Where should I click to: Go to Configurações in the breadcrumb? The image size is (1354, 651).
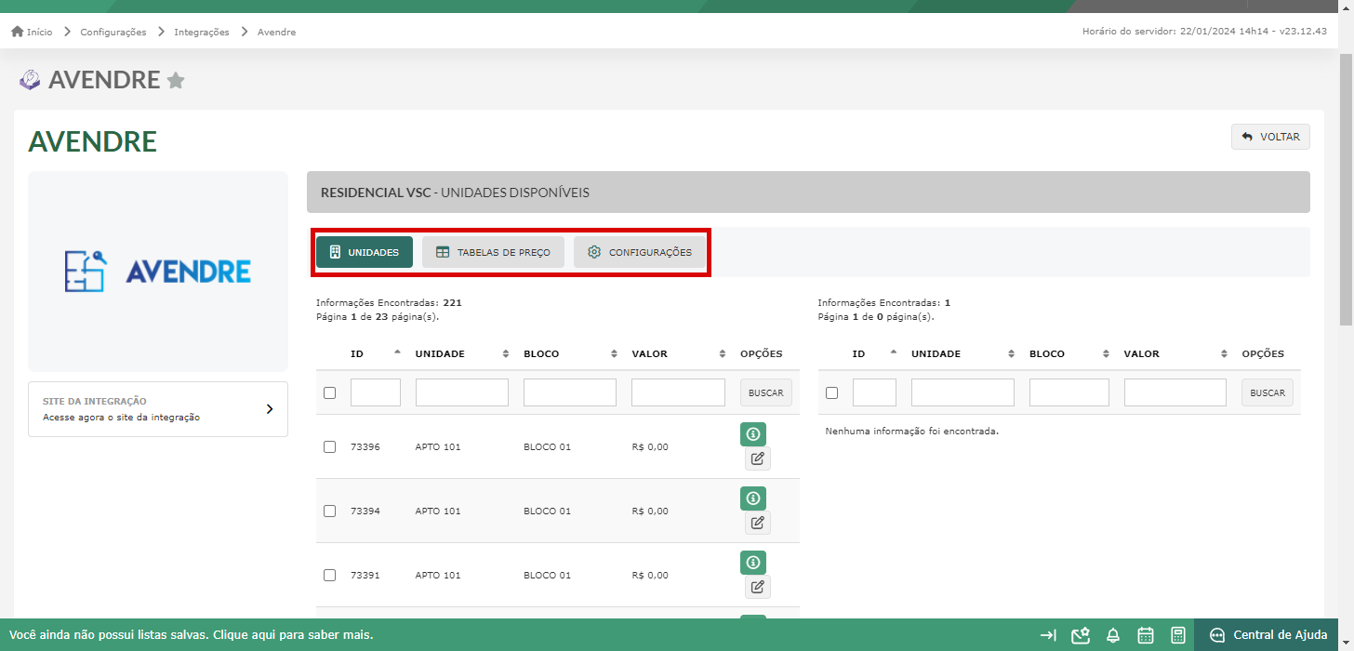pyautogui.click(x=113, y=32)
